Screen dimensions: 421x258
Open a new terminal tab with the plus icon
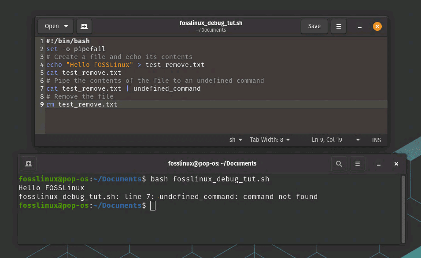point(28,163)
